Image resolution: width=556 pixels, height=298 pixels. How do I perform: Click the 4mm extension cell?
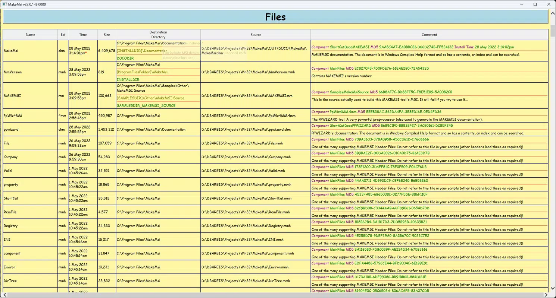pos(63,115)
